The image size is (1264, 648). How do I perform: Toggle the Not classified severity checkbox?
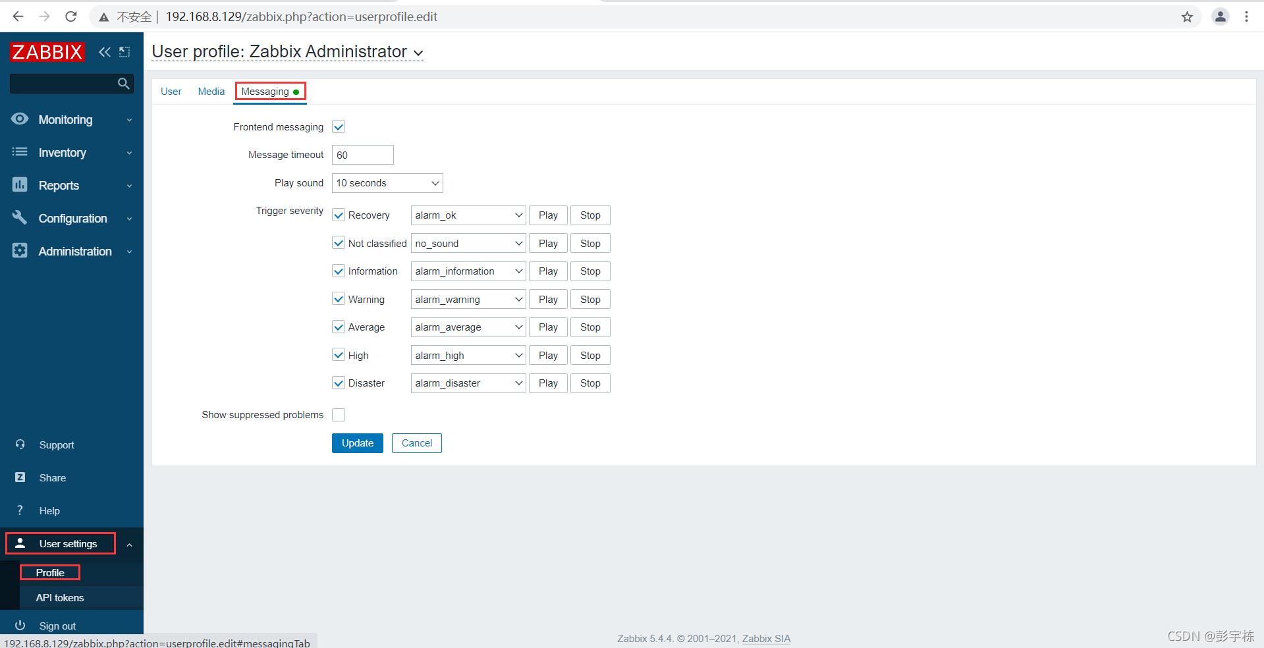coord(339,243)
